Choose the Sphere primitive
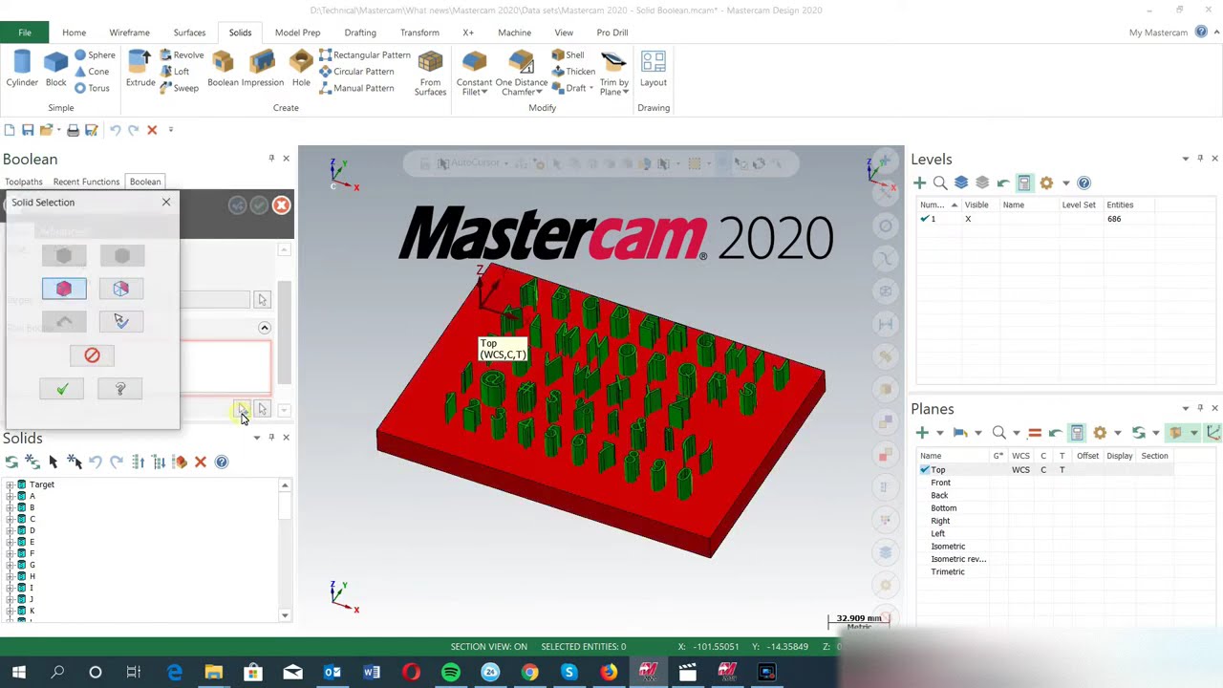This screenshot has width=1223, height=688. pyautogui.click(x=95, y=55)
